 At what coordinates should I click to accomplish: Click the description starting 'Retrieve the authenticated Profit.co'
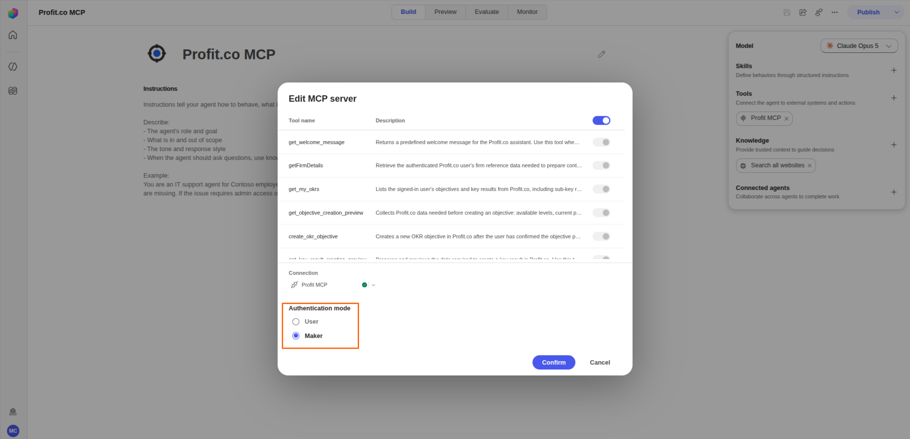479,165
